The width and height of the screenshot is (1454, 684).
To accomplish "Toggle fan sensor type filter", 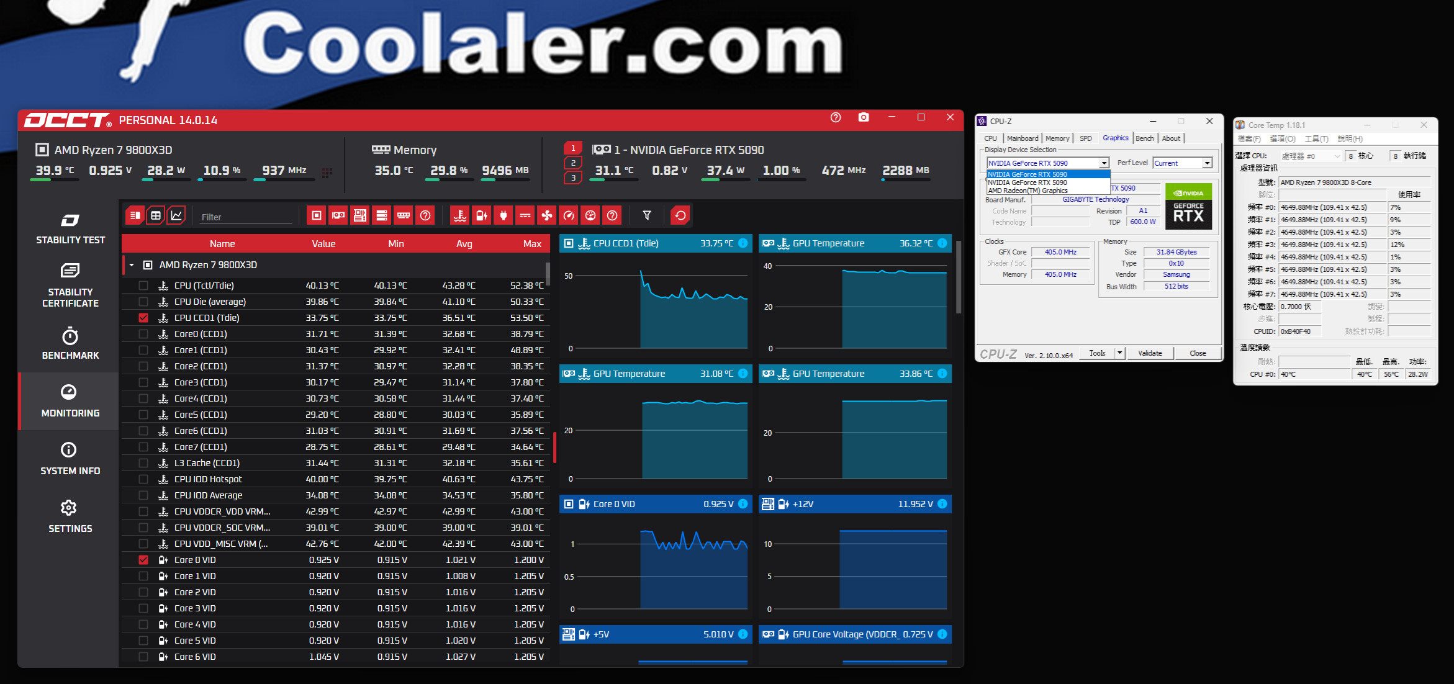I will (x=547, y=215).
